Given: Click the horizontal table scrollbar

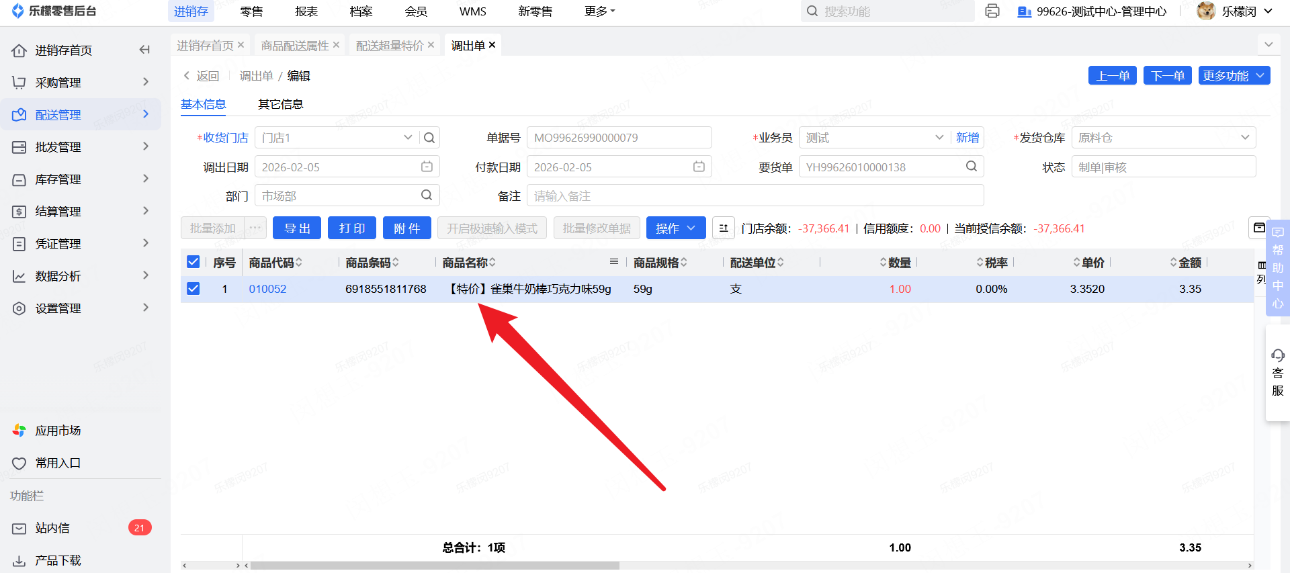Looking at the screenshot, I should click(434, 566).
